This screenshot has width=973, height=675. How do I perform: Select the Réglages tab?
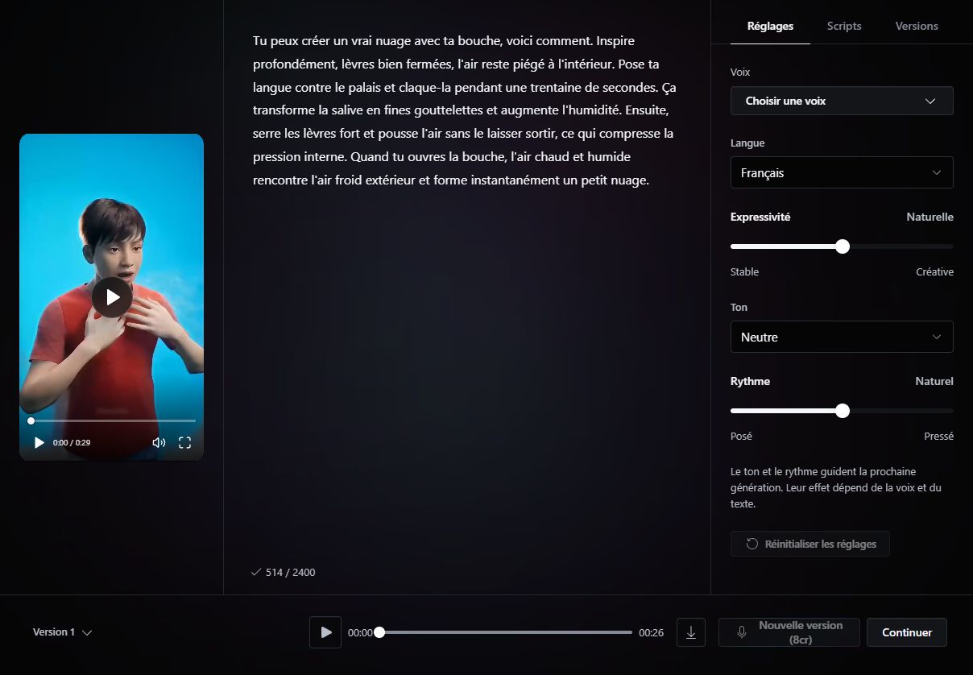click(770, 26)
